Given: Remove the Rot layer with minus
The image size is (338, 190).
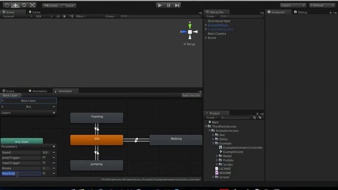Looking at the screenshot, I should [54, 107].
